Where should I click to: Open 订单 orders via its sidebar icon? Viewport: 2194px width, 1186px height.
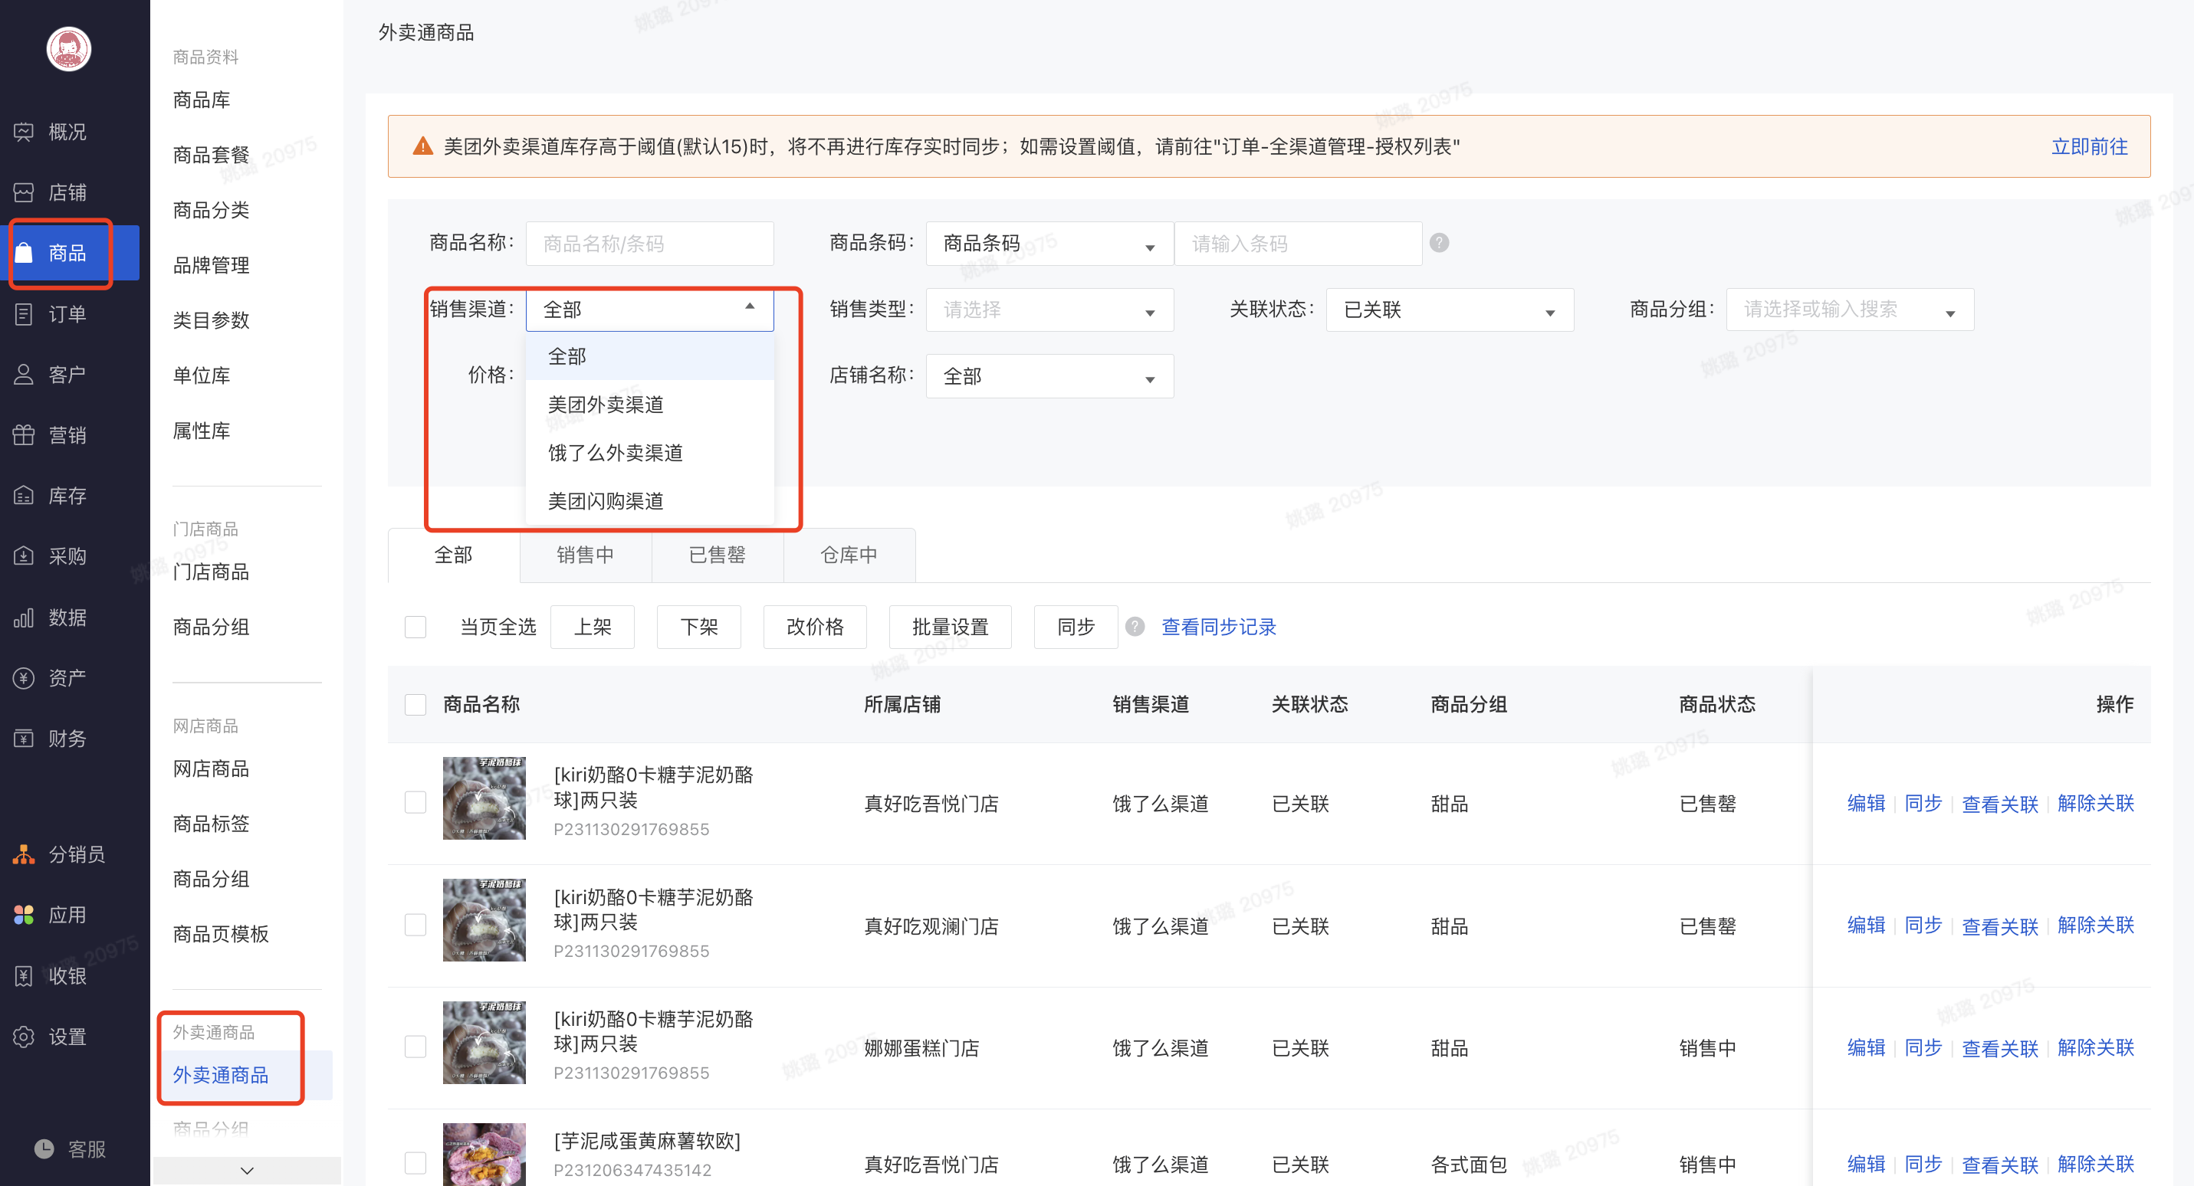coord(24,314)
